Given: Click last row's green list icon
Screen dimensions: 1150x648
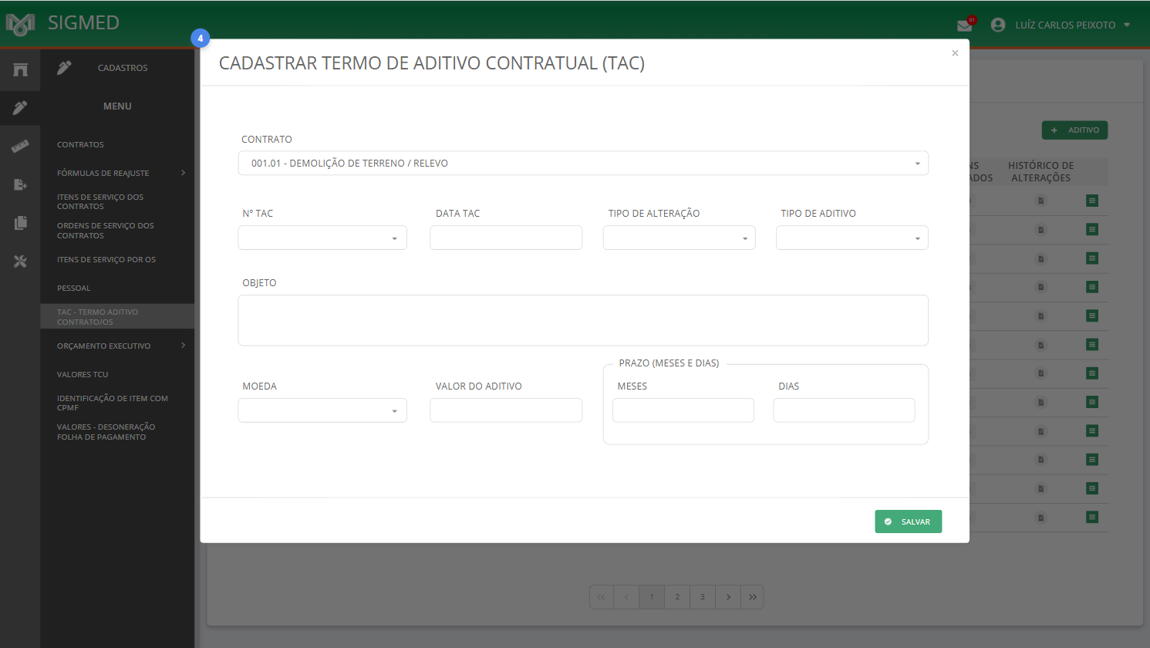Looking at the screenshot, I should point(1092,517).
